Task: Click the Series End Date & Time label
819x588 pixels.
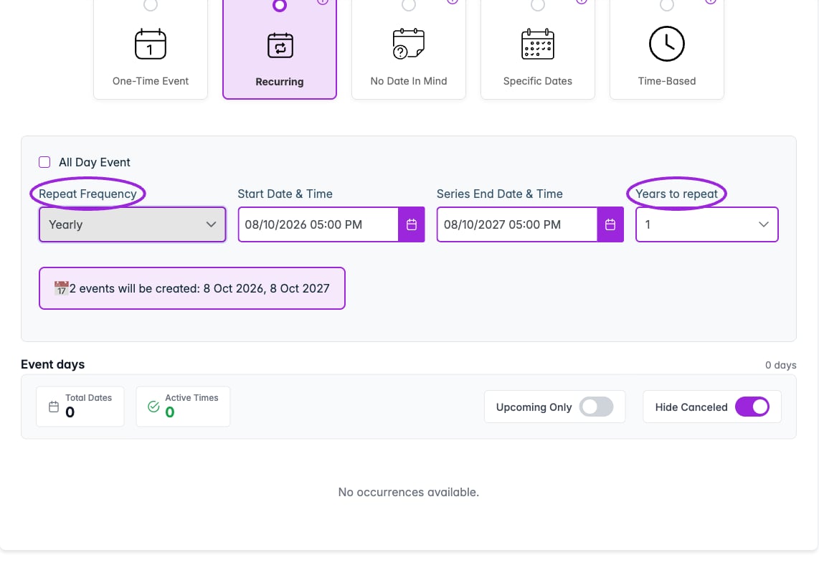Action: pyautogui.click(x=500, y=194)
